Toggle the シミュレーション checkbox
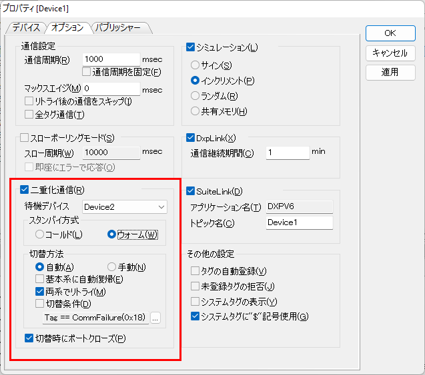425x375 pixels. [x=190, y=47]
